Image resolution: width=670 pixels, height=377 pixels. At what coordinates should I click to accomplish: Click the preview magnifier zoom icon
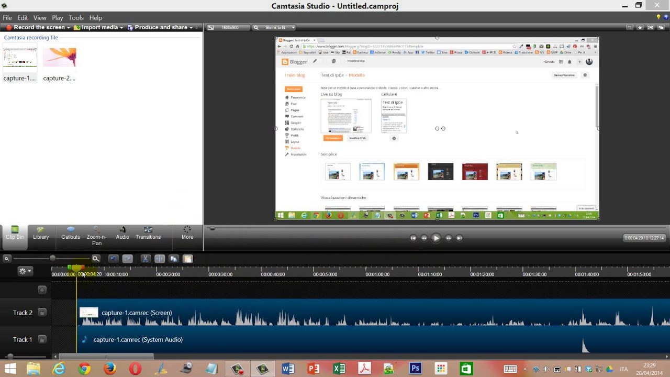(x=255, y=28)
